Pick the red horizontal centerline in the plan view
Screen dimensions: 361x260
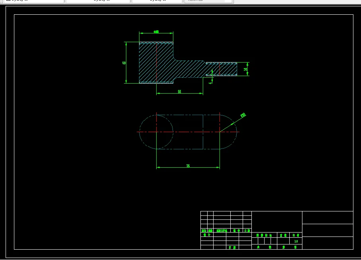188,132
